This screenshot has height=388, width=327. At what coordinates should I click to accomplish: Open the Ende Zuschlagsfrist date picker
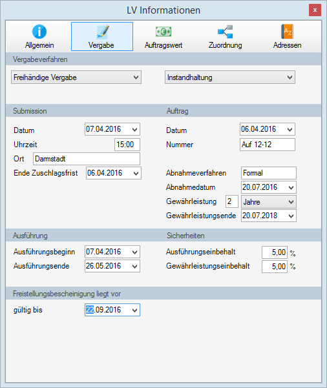pos(136,173)
